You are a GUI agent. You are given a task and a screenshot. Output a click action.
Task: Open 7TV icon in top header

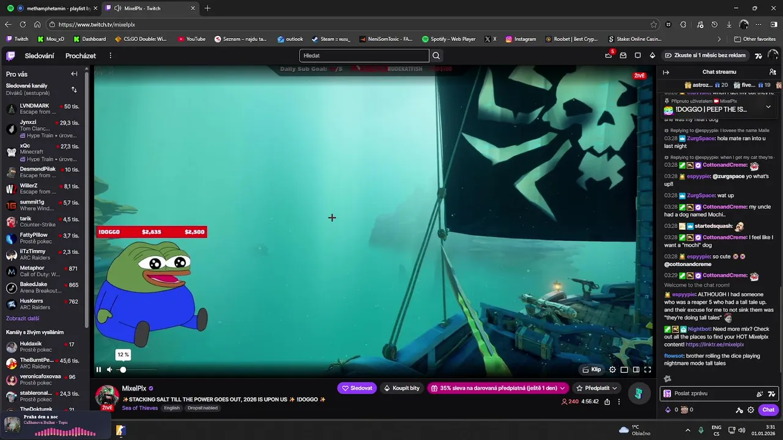coord(759,56)
